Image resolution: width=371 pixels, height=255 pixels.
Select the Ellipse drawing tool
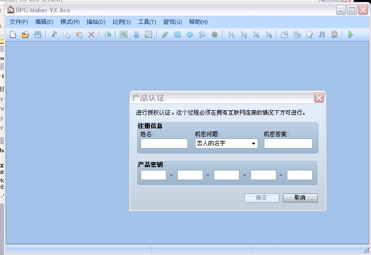click(x=190, y=34)
